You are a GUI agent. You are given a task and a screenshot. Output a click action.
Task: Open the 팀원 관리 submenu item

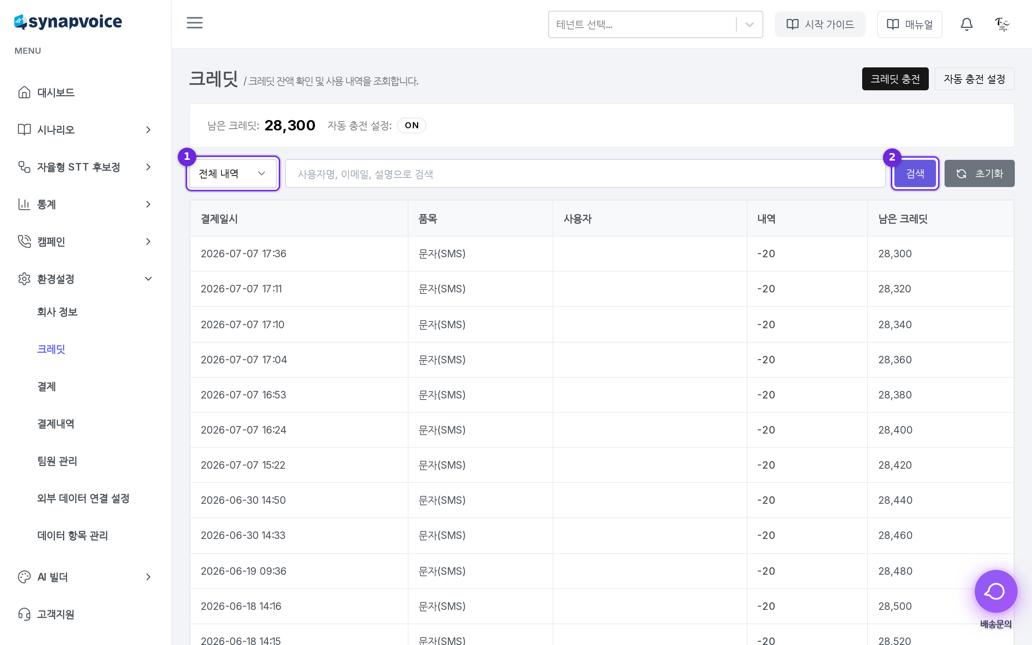click(57, 461)
